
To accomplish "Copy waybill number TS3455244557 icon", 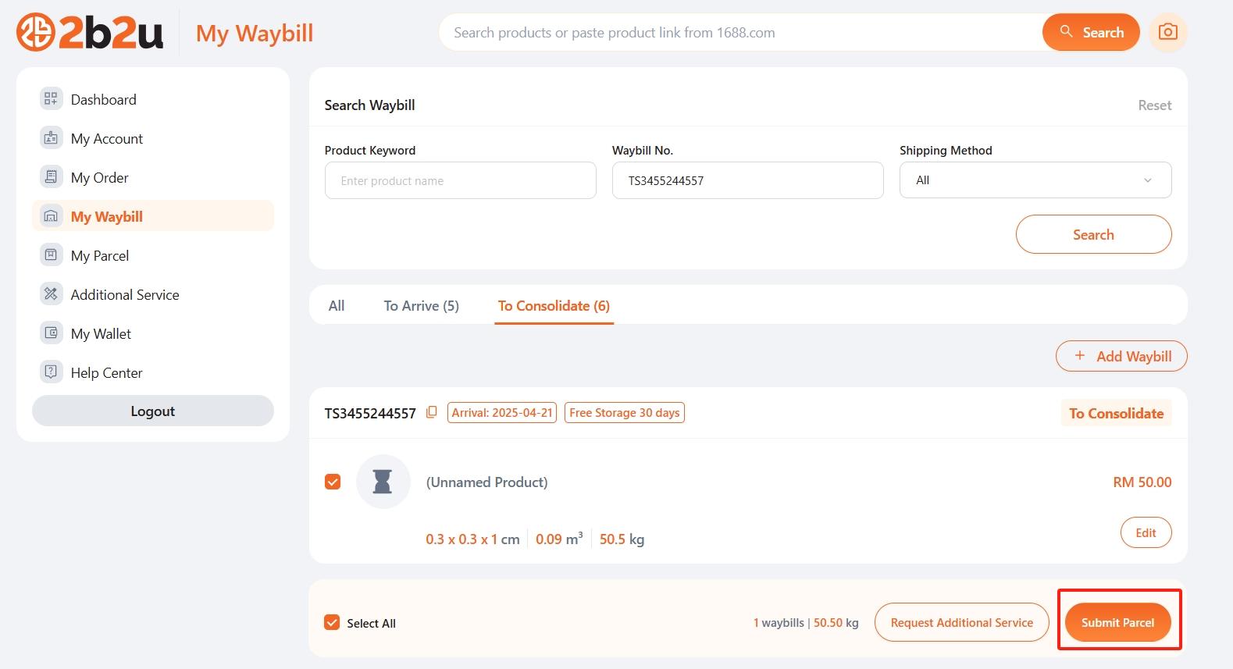I will pyautogui.click(x=431, y=412).
